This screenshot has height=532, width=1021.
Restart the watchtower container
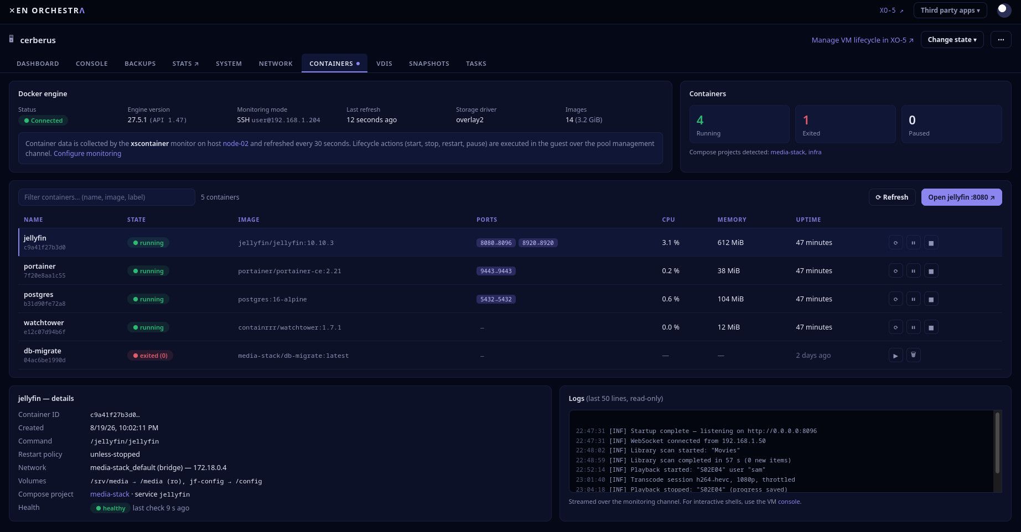click(895, 327)
